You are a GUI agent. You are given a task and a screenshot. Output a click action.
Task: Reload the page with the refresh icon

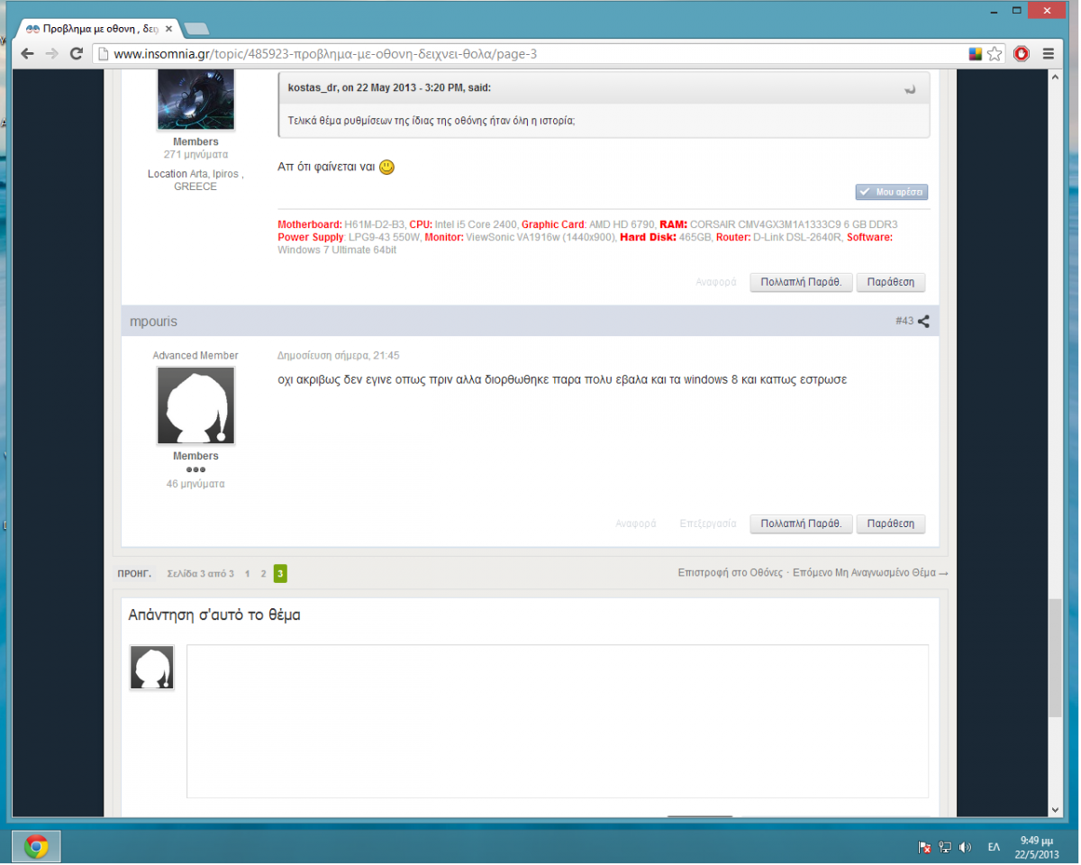coord(77,54)
